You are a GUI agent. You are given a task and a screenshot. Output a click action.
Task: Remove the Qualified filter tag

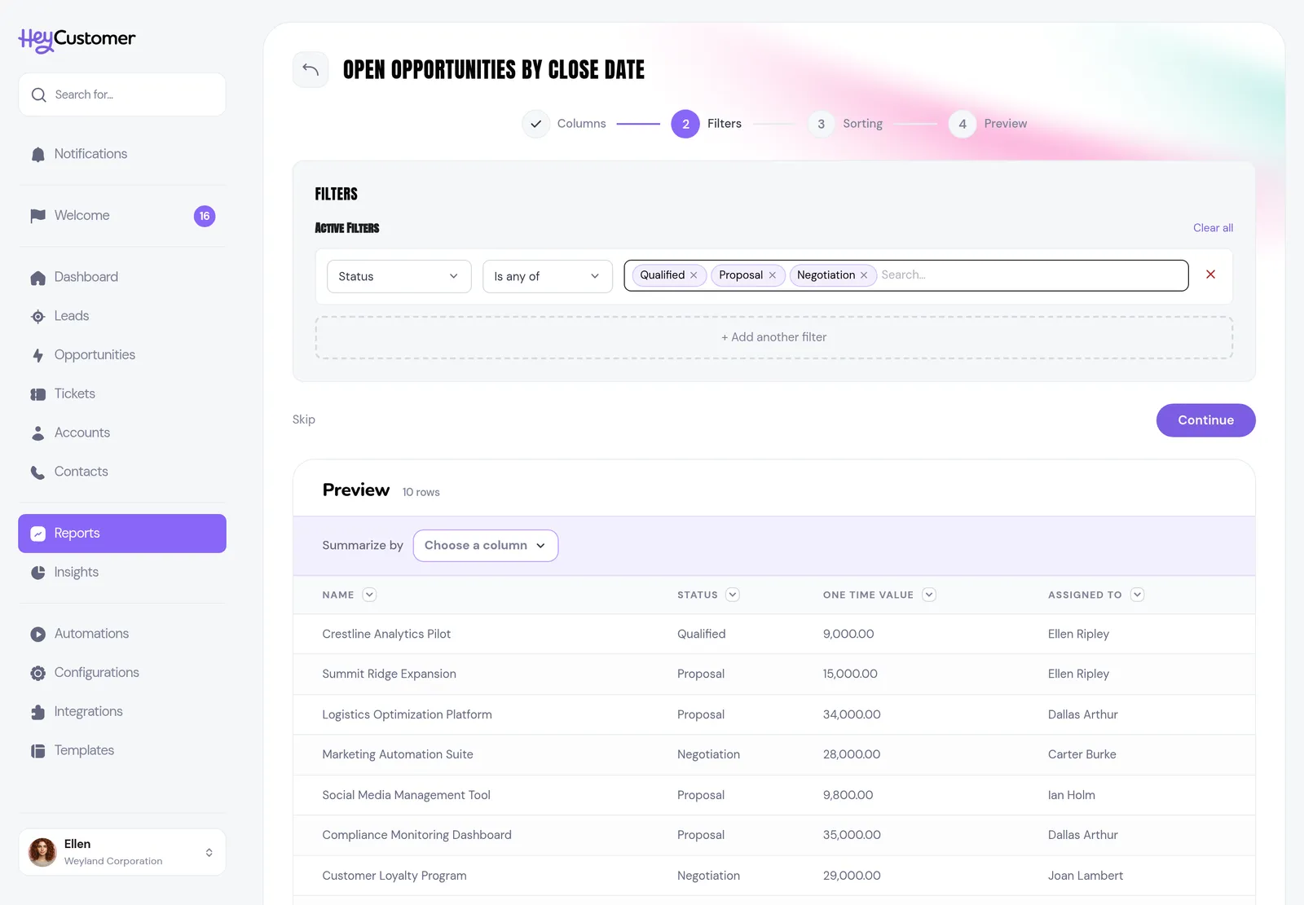[694, 275]
